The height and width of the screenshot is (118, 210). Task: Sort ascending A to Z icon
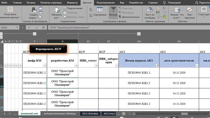click(91, 10)
